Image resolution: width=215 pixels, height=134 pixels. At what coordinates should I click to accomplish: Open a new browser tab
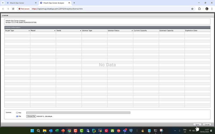point(74,3)
